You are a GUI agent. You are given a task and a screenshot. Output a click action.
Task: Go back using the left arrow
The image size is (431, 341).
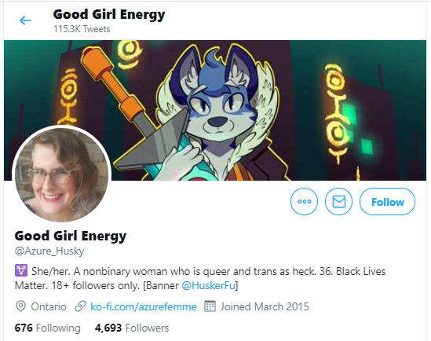25,20
